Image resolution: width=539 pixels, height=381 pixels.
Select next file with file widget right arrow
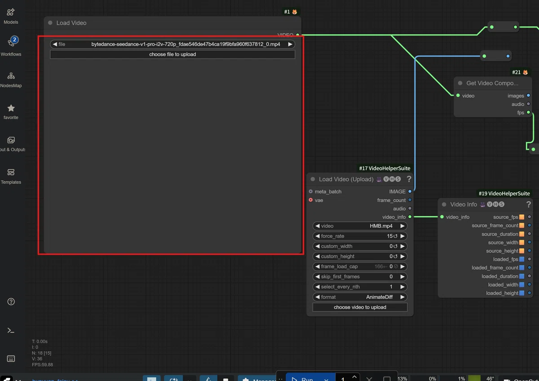coord(290,44)
